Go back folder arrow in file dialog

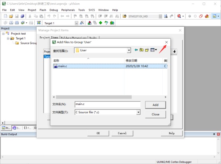tap(136, 50)
